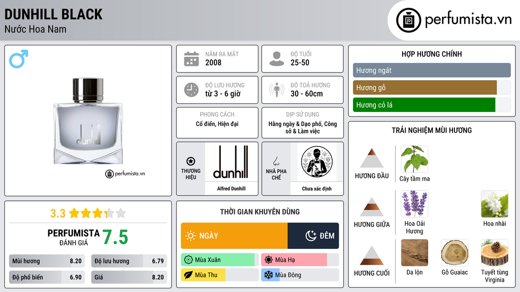Click the Chưa xác định perfumer label
The height and width of the screenshot is (292, 520).
(x=317, y=189)
